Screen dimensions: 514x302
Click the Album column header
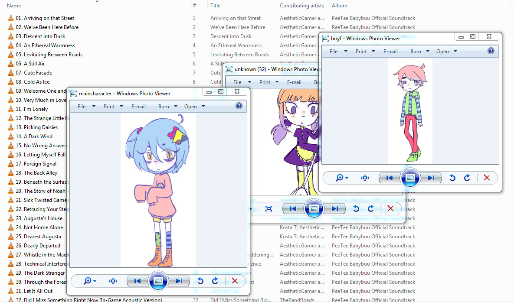(x=340, y=5)
